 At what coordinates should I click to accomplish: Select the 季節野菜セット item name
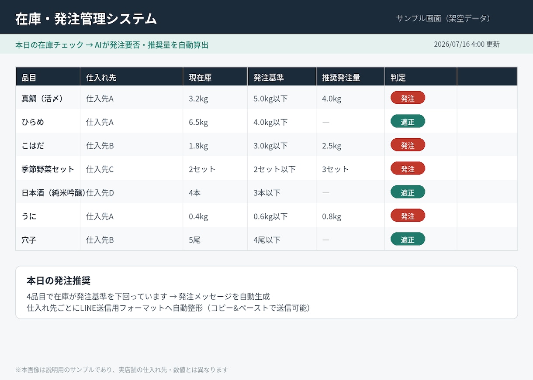coord(48,169)
